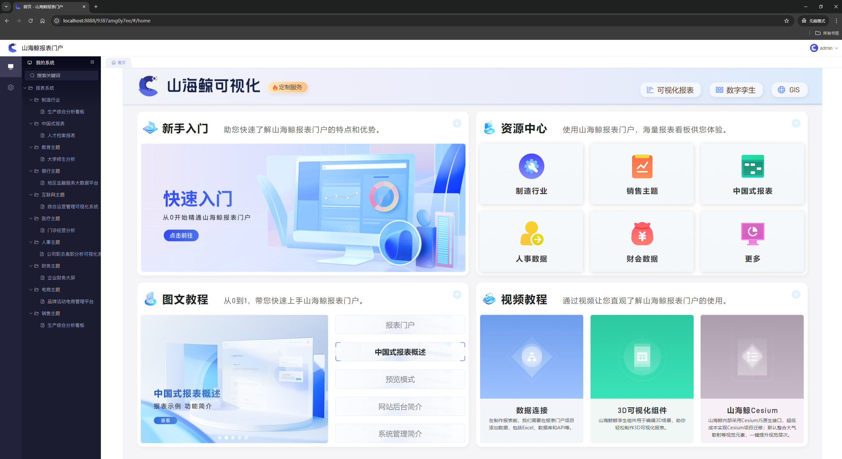Click the 可视化报表 button
Image resolution: width=842 pixels, height=459 pixels.
(x=670, y=90)
